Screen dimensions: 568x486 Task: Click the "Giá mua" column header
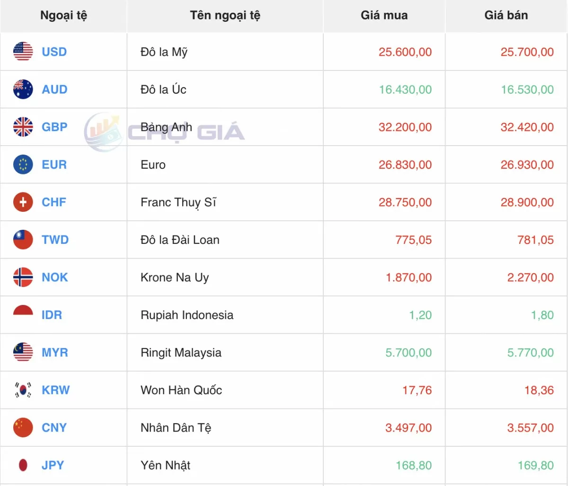tap(384, 16)
